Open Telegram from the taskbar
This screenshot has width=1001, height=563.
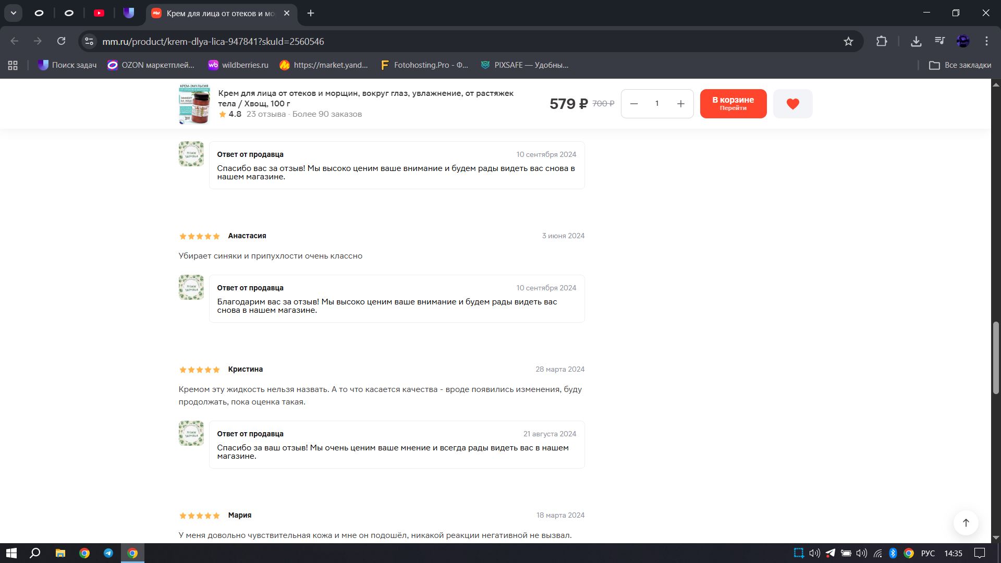[x=108, y=553]
